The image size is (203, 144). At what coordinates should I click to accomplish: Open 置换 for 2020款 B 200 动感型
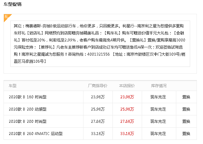click(x=186, y=109)
